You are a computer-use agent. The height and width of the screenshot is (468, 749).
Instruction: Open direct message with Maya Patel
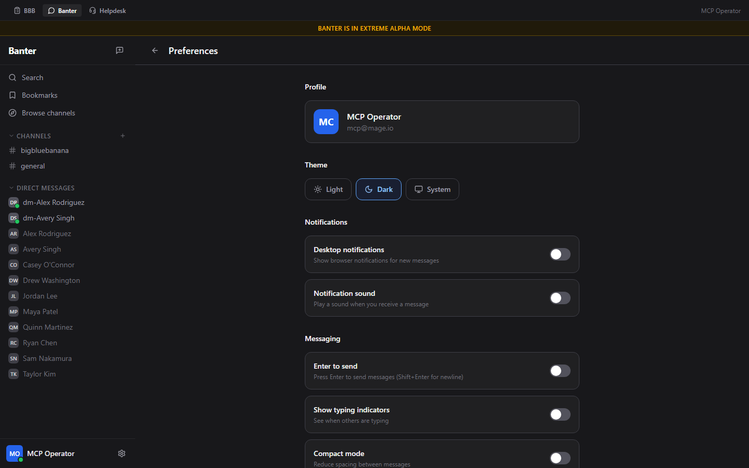click(x=40, y=311)
